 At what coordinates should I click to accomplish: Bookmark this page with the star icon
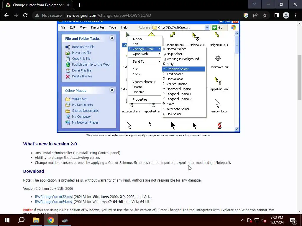coord(265,15)
